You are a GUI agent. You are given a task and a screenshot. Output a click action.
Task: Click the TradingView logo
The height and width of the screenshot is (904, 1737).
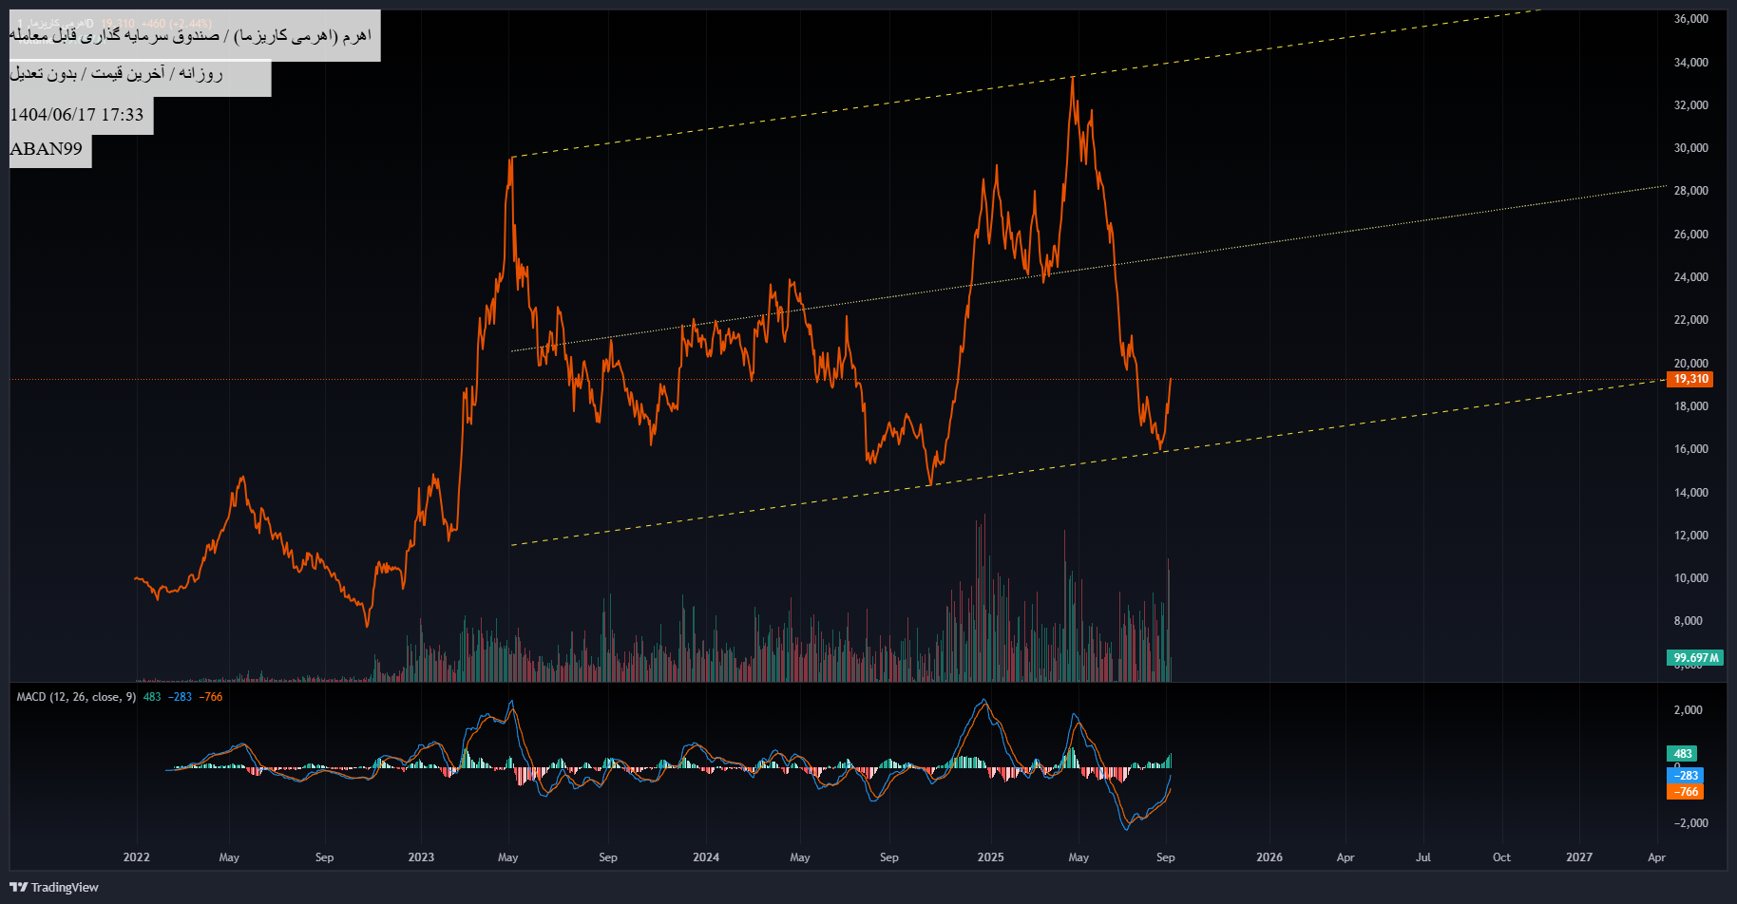pyautogui.click(x=54, y=887)
